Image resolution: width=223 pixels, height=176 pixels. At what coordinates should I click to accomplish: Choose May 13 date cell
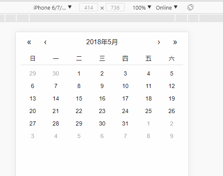click(33, 98)
